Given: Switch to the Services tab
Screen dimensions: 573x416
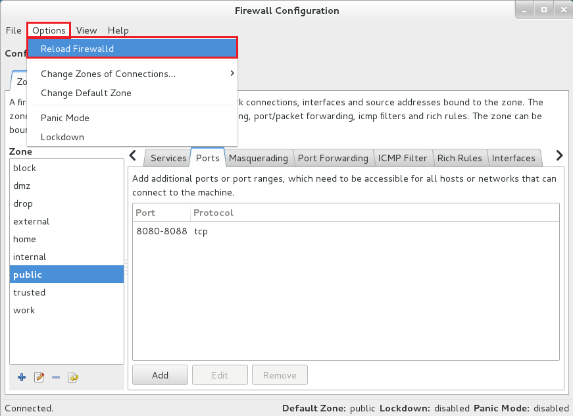Looking at the screenshot, I should point(168,158).
